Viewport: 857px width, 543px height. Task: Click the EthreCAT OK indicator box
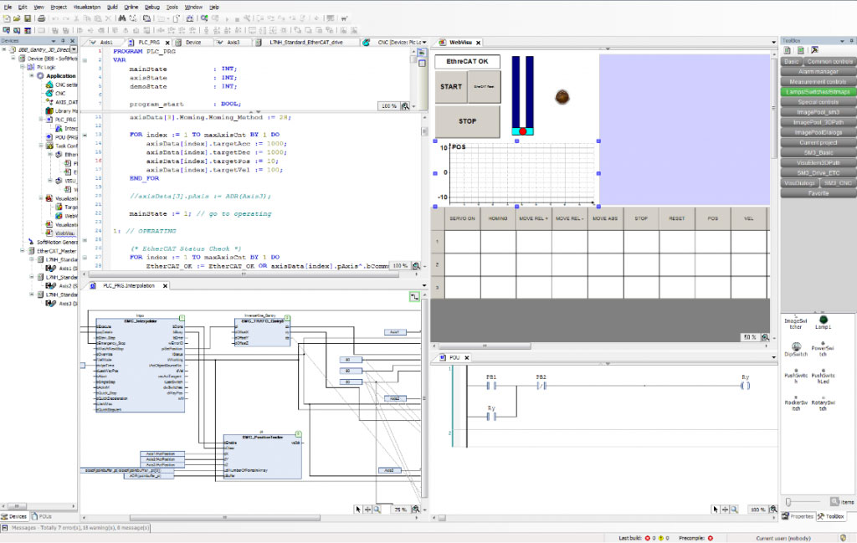coord(467,61)
